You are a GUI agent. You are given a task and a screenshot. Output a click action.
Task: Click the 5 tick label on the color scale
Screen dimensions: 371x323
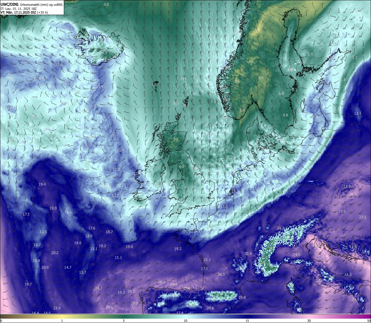124,321
